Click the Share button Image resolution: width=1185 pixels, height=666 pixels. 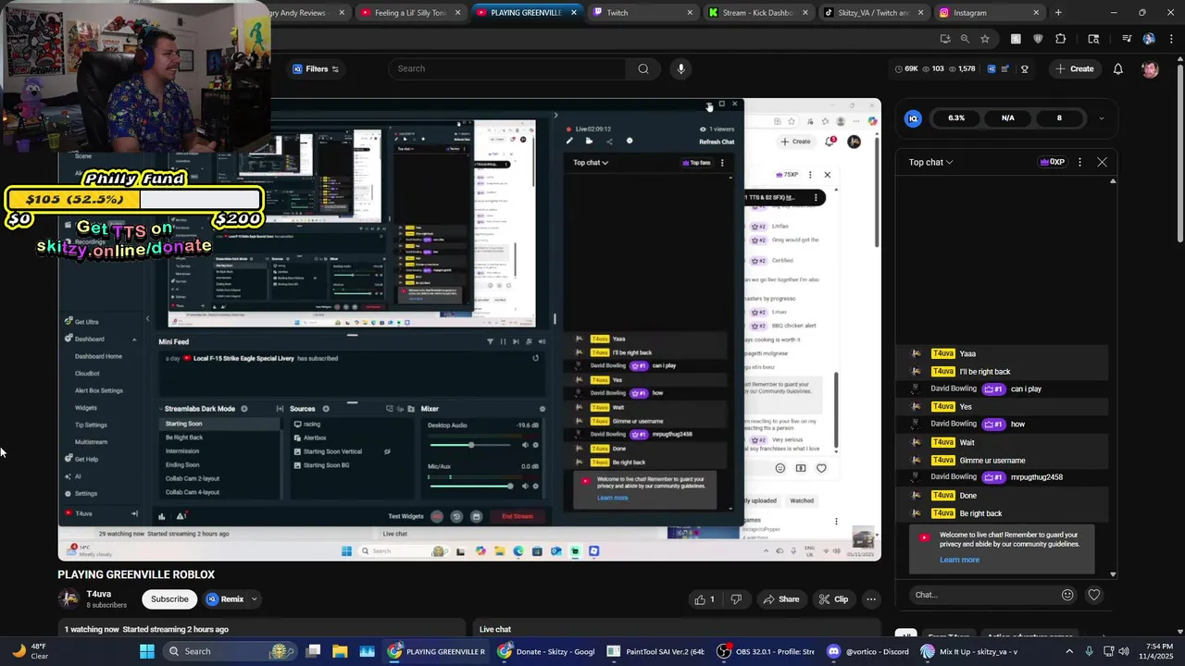[x=780, y=599]
